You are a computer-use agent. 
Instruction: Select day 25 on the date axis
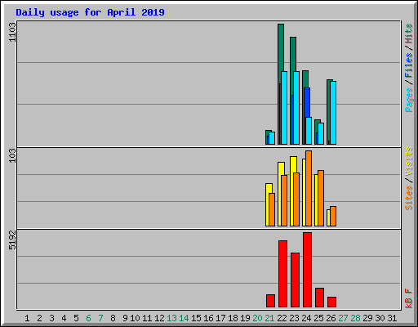click(x=318, y=318)
